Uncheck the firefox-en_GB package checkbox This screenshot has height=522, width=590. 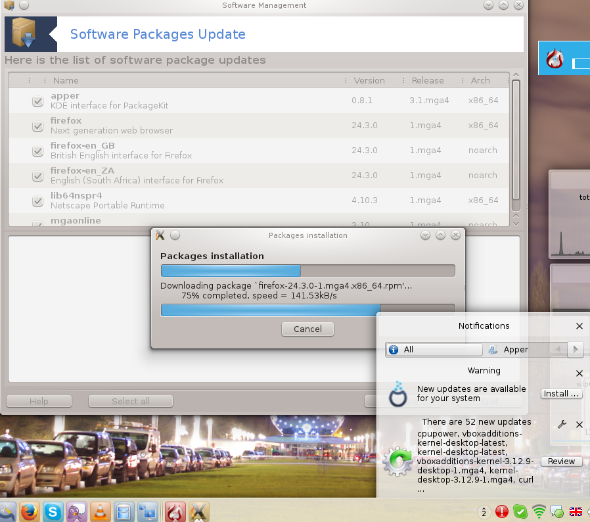[x=37, y=151]
